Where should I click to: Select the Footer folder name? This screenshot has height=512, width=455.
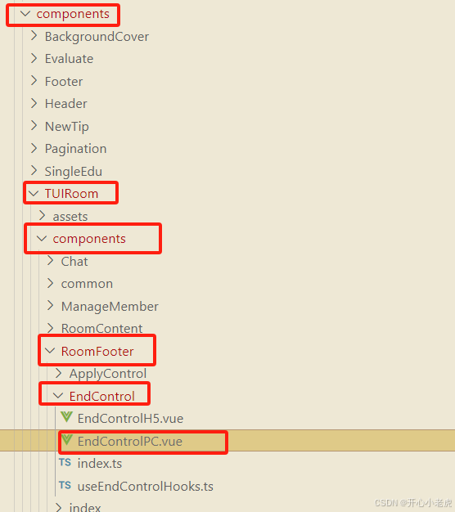click(x=64, y=81)
